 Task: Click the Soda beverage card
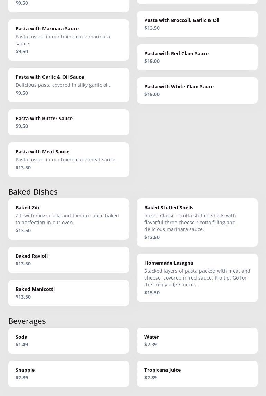click(68, 341)
